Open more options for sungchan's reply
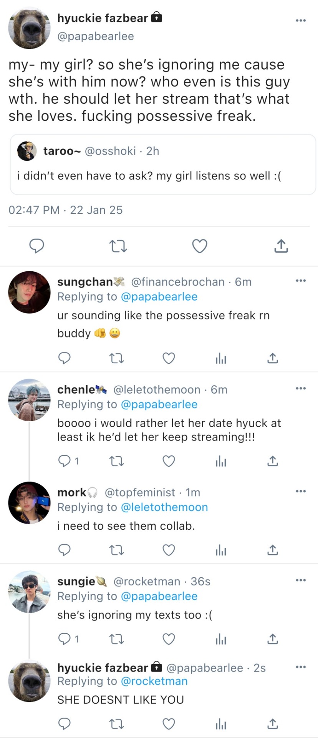 [x=300, y=281]
